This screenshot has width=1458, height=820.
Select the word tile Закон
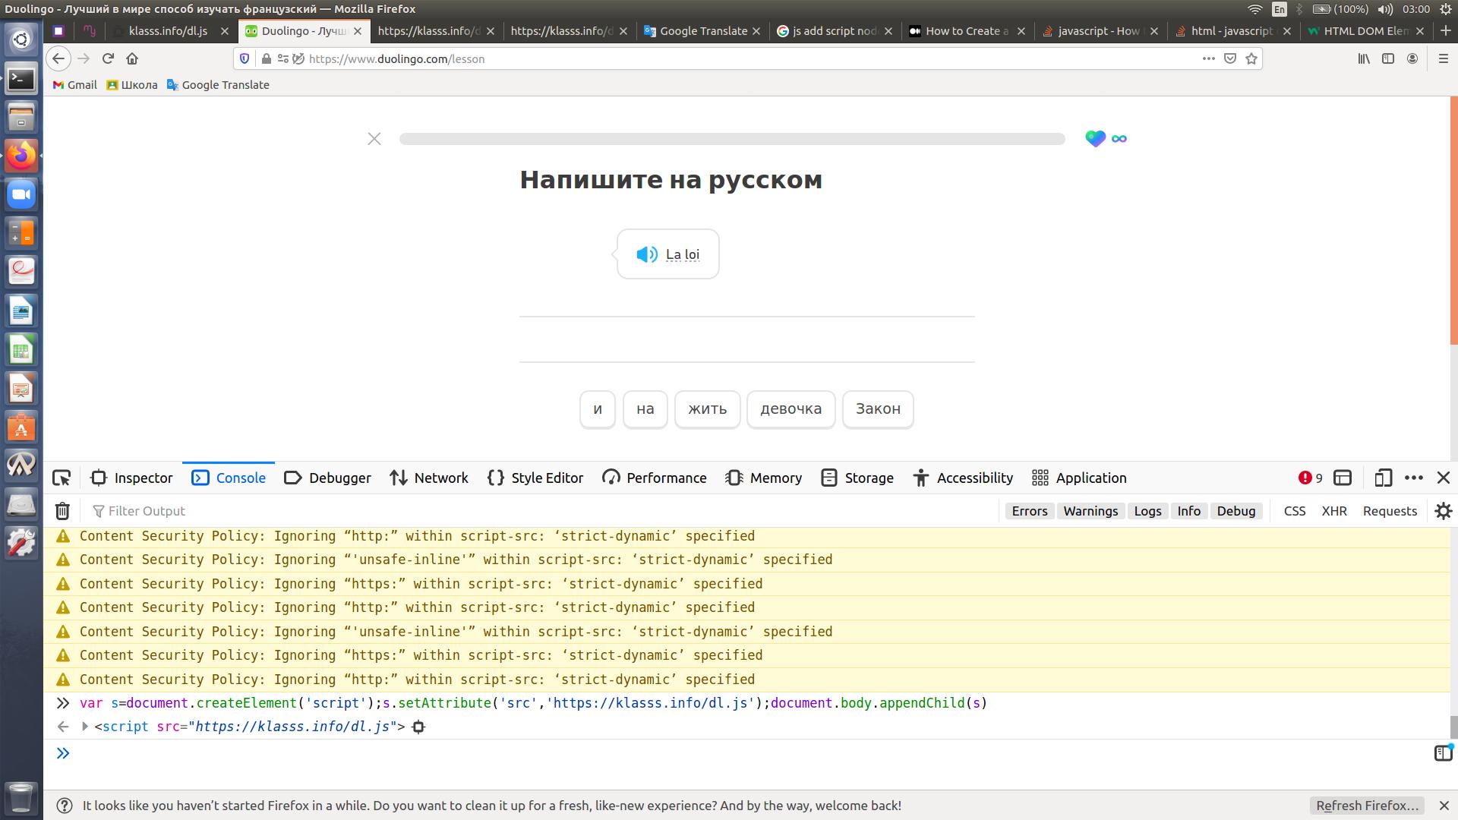877,409
